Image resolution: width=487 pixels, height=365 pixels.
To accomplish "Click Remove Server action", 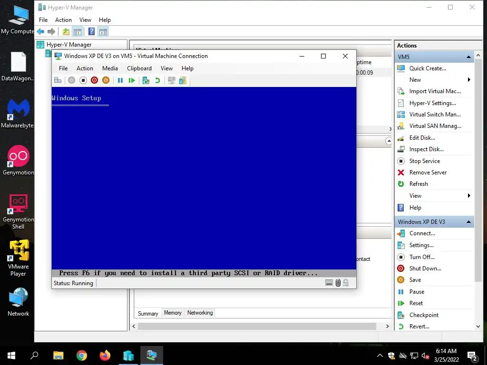I will coord(428,173).
